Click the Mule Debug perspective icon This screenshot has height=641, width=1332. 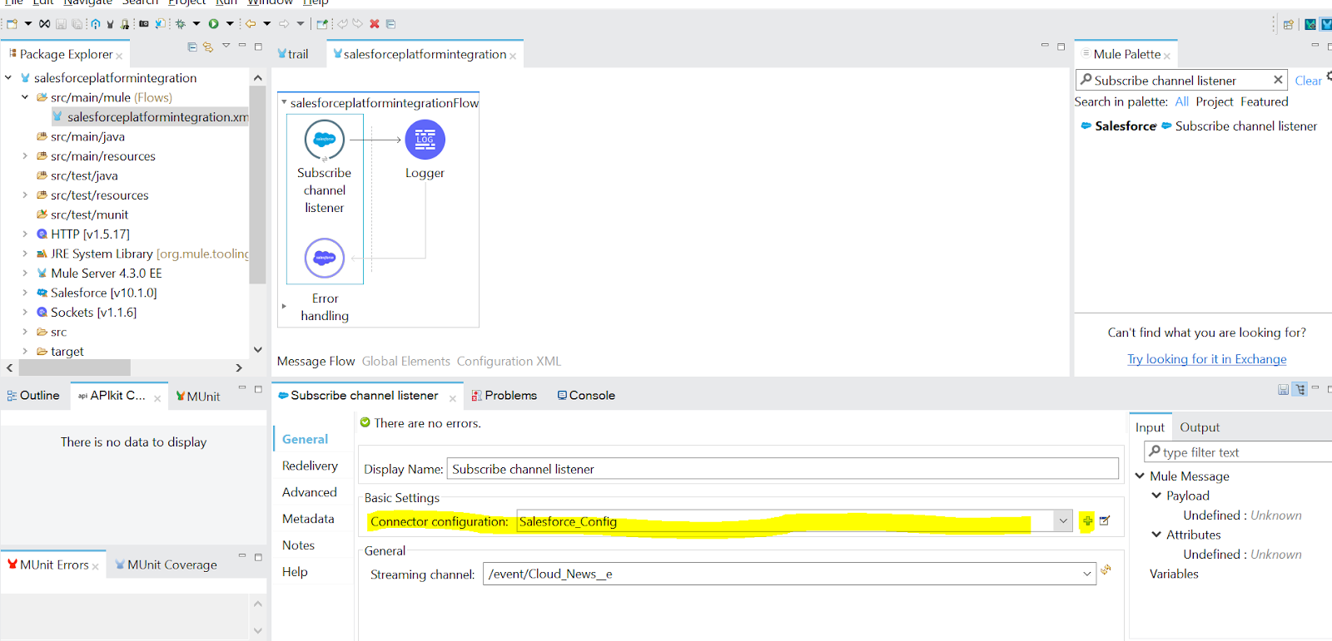[1310, 24]
